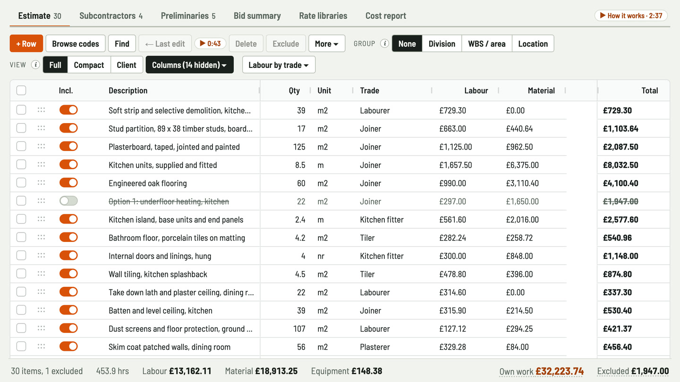Add a new row with + Row
This screenshot has height=382, width=680.
26,43
